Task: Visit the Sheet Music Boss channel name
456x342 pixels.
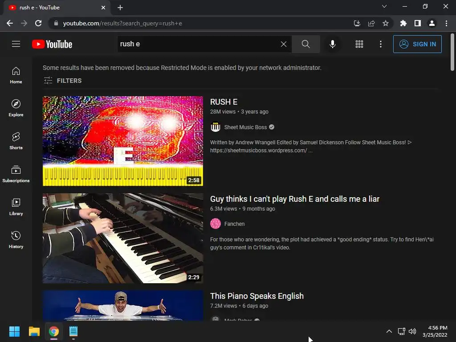Action: coord(245,127)
